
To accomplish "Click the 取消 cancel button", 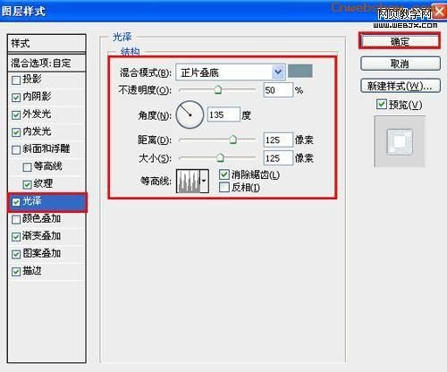I will click(x=401, y=63).
